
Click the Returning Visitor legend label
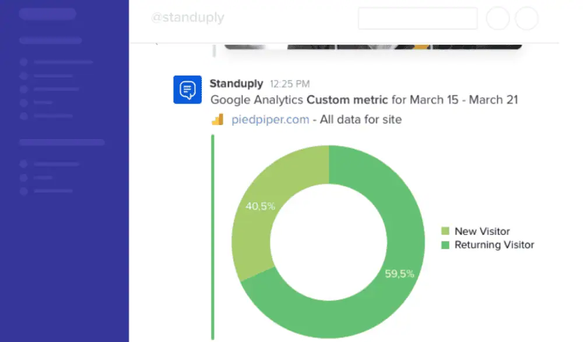[x=494, y=245]
